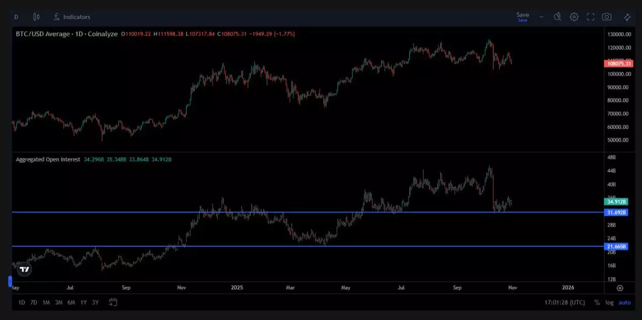642x320 pixels.
Task: Open the candlestick chart style selector
Action: click(x=36, y=17)
